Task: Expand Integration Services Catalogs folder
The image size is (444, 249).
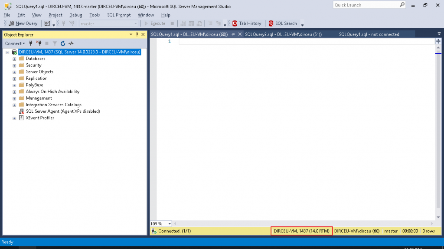Action: [14, 105]
